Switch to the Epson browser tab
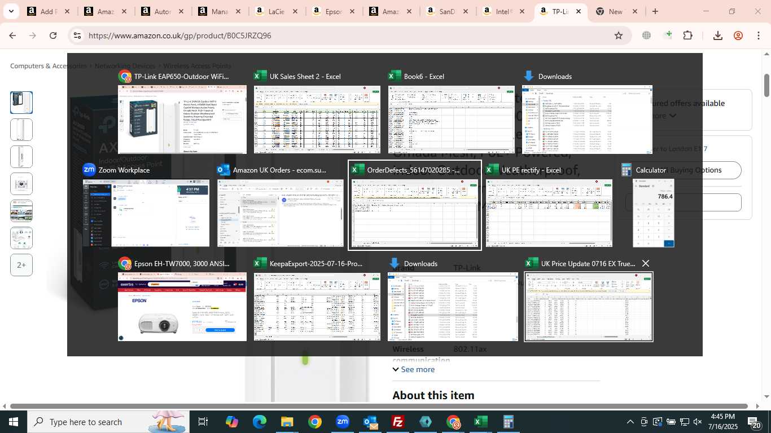The image size is (771, 433). click(x=334, y=11)
